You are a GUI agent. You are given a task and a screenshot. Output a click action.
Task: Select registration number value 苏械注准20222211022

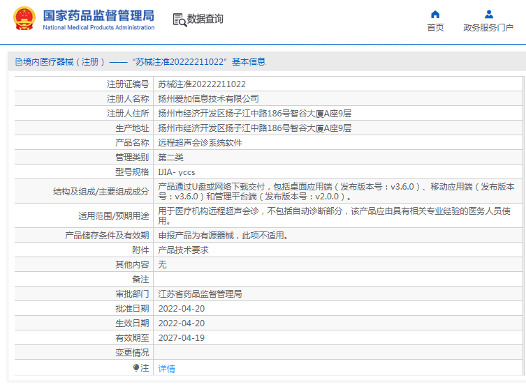pos(202,84)
